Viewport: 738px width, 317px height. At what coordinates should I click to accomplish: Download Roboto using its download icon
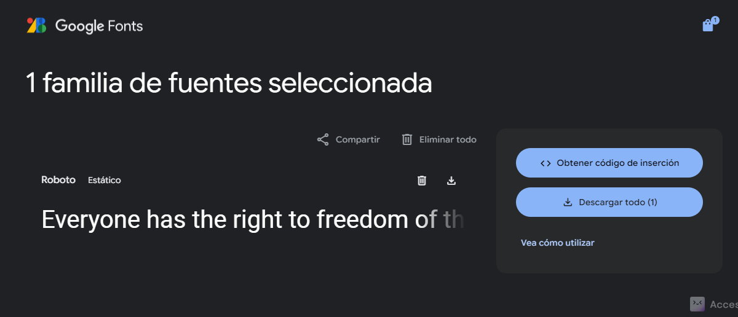[451, 180]
